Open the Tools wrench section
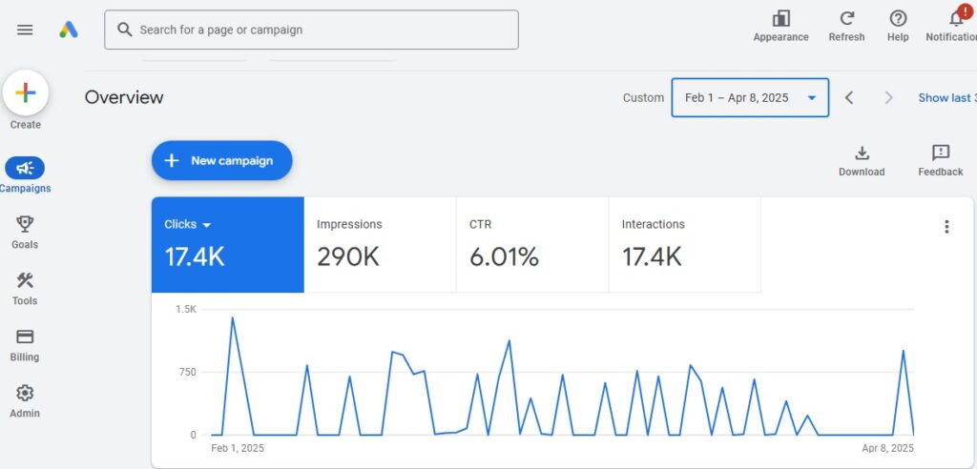This screenshot has width=977, height=469. tap(25, 280)
